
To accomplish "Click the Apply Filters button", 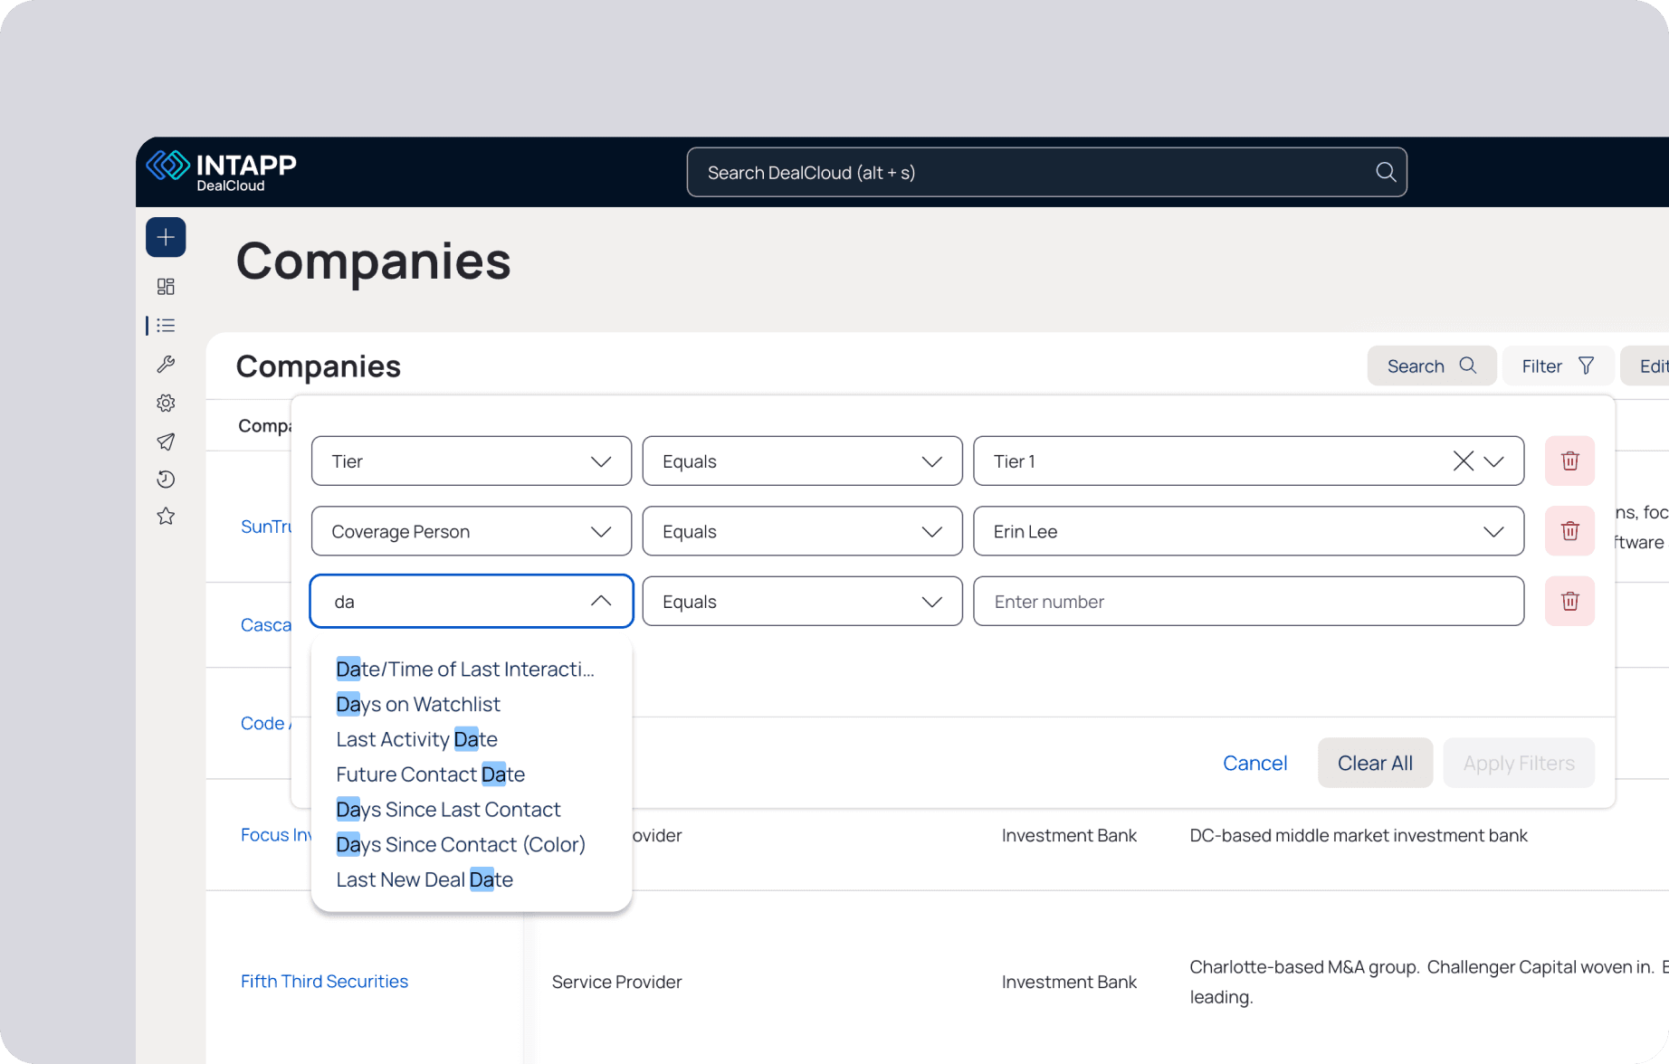I will click(1519, 763).
